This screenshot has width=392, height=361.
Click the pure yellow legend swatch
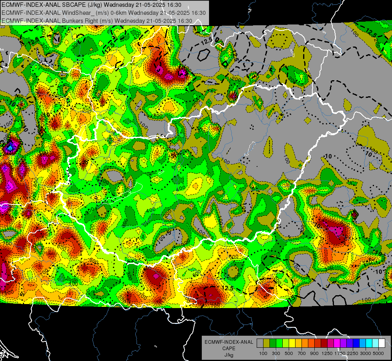[292, 343]
